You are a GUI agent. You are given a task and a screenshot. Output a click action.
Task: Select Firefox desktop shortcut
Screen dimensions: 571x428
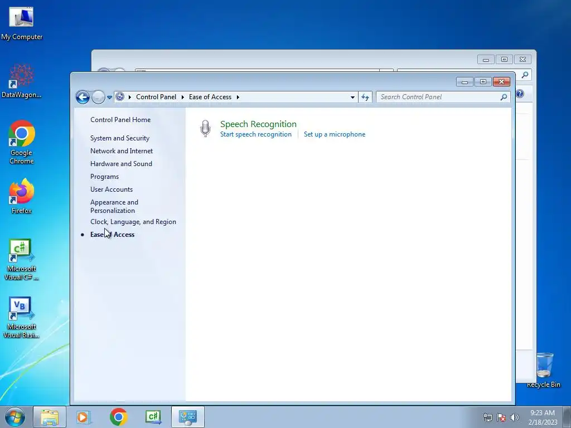coord(22,196)
